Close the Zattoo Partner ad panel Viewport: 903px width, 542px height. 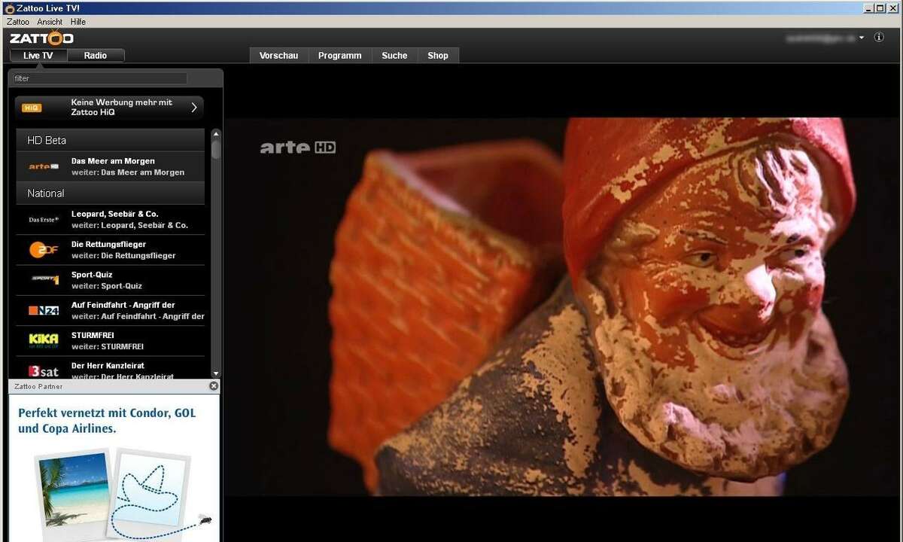214,386
